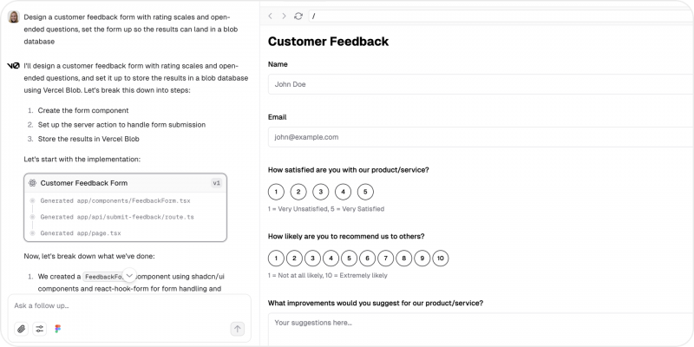Choose recommendation score 7
The height and width of the screenshot is (347, 694).
tap(385, 259)
